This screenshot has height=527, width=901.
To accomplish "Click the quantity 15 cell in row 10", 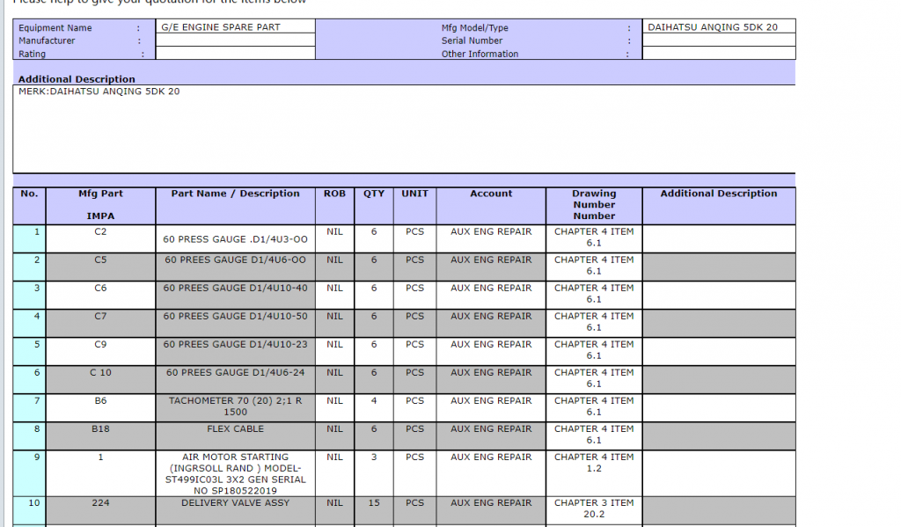I will tap(374, 503).
